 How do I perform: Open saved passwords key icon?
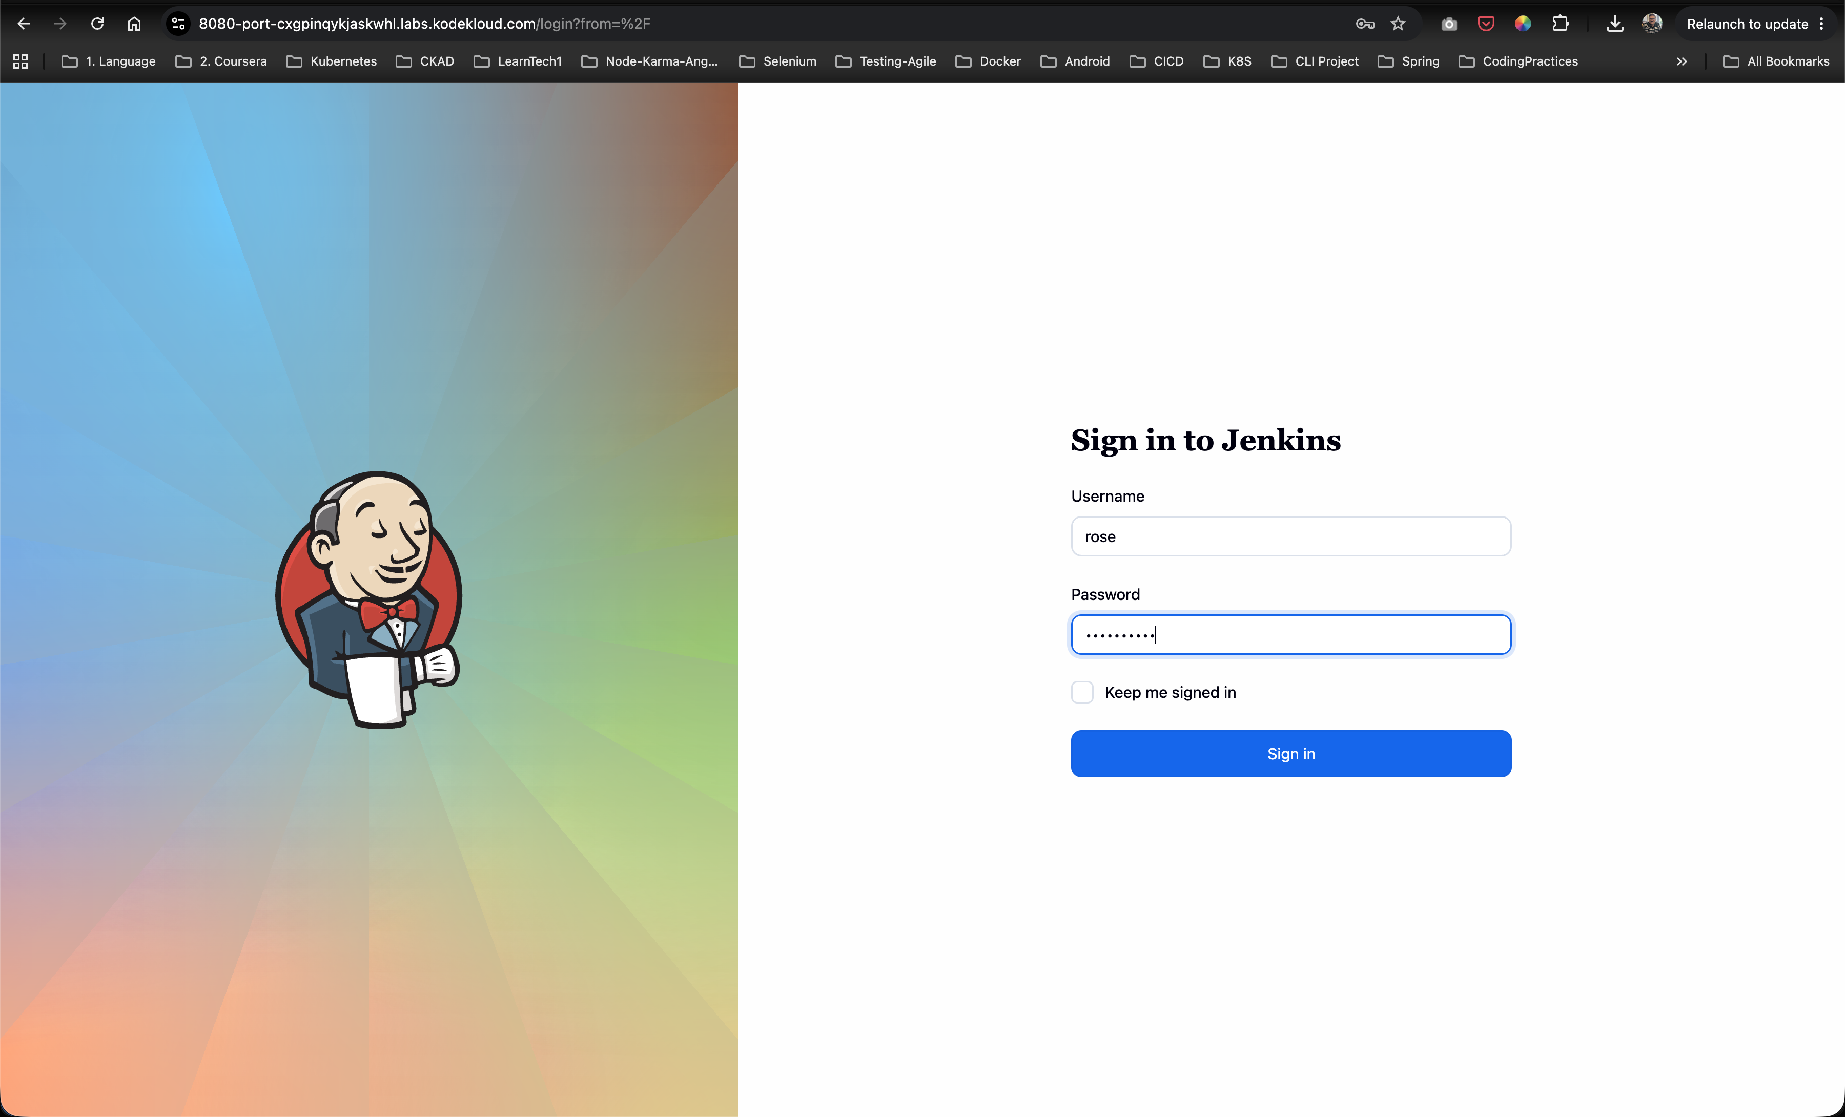tap(1364, 24)
